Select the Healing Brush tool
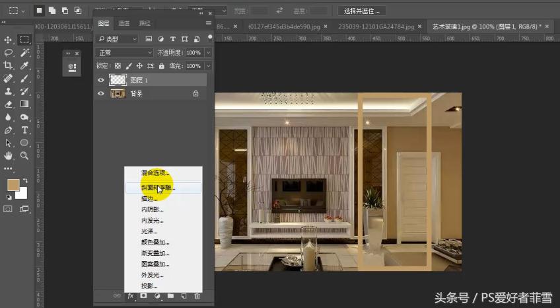The image size is (560, 308). point(8,78)
